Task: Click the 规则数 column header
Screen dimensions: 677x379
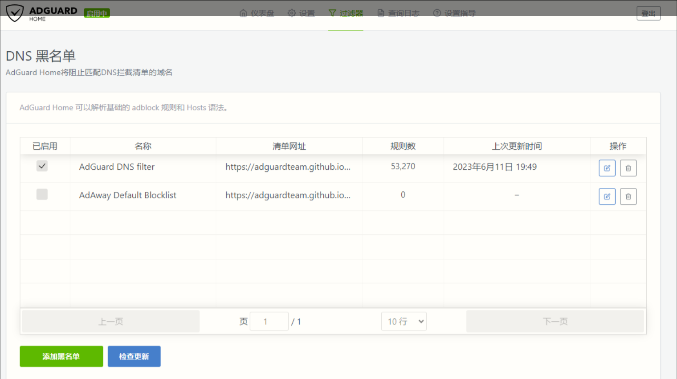Action: point(403,146)
